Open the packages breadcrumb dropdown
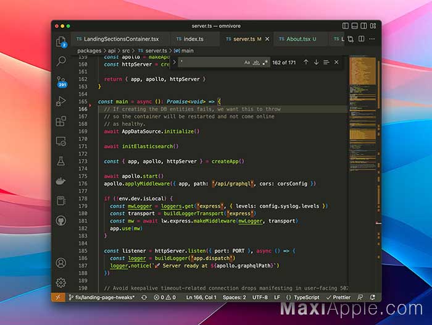 (x=89, y=51)
